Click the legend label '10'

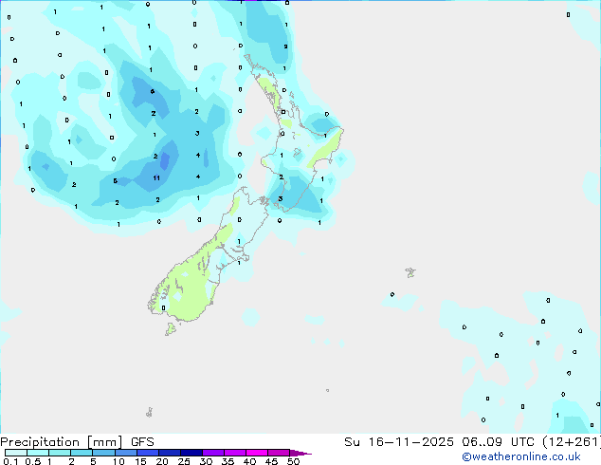118,461
